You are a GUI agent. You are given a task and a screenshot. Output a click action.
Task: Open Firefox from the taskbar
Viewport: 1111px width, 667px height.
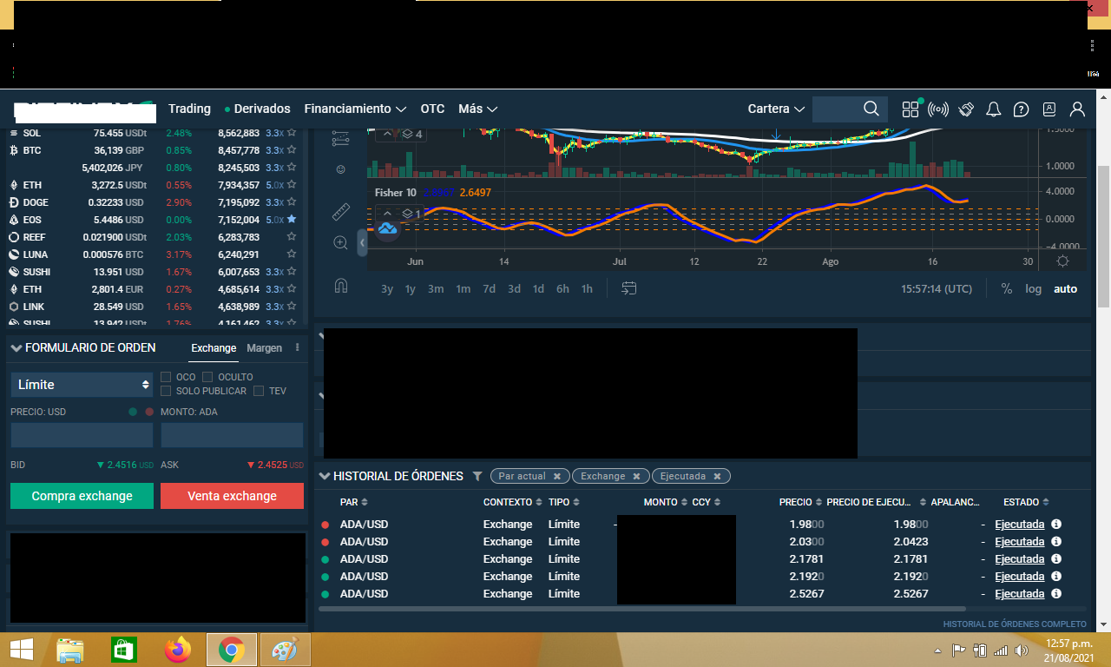pyautogui.click(x=178, y=650)
